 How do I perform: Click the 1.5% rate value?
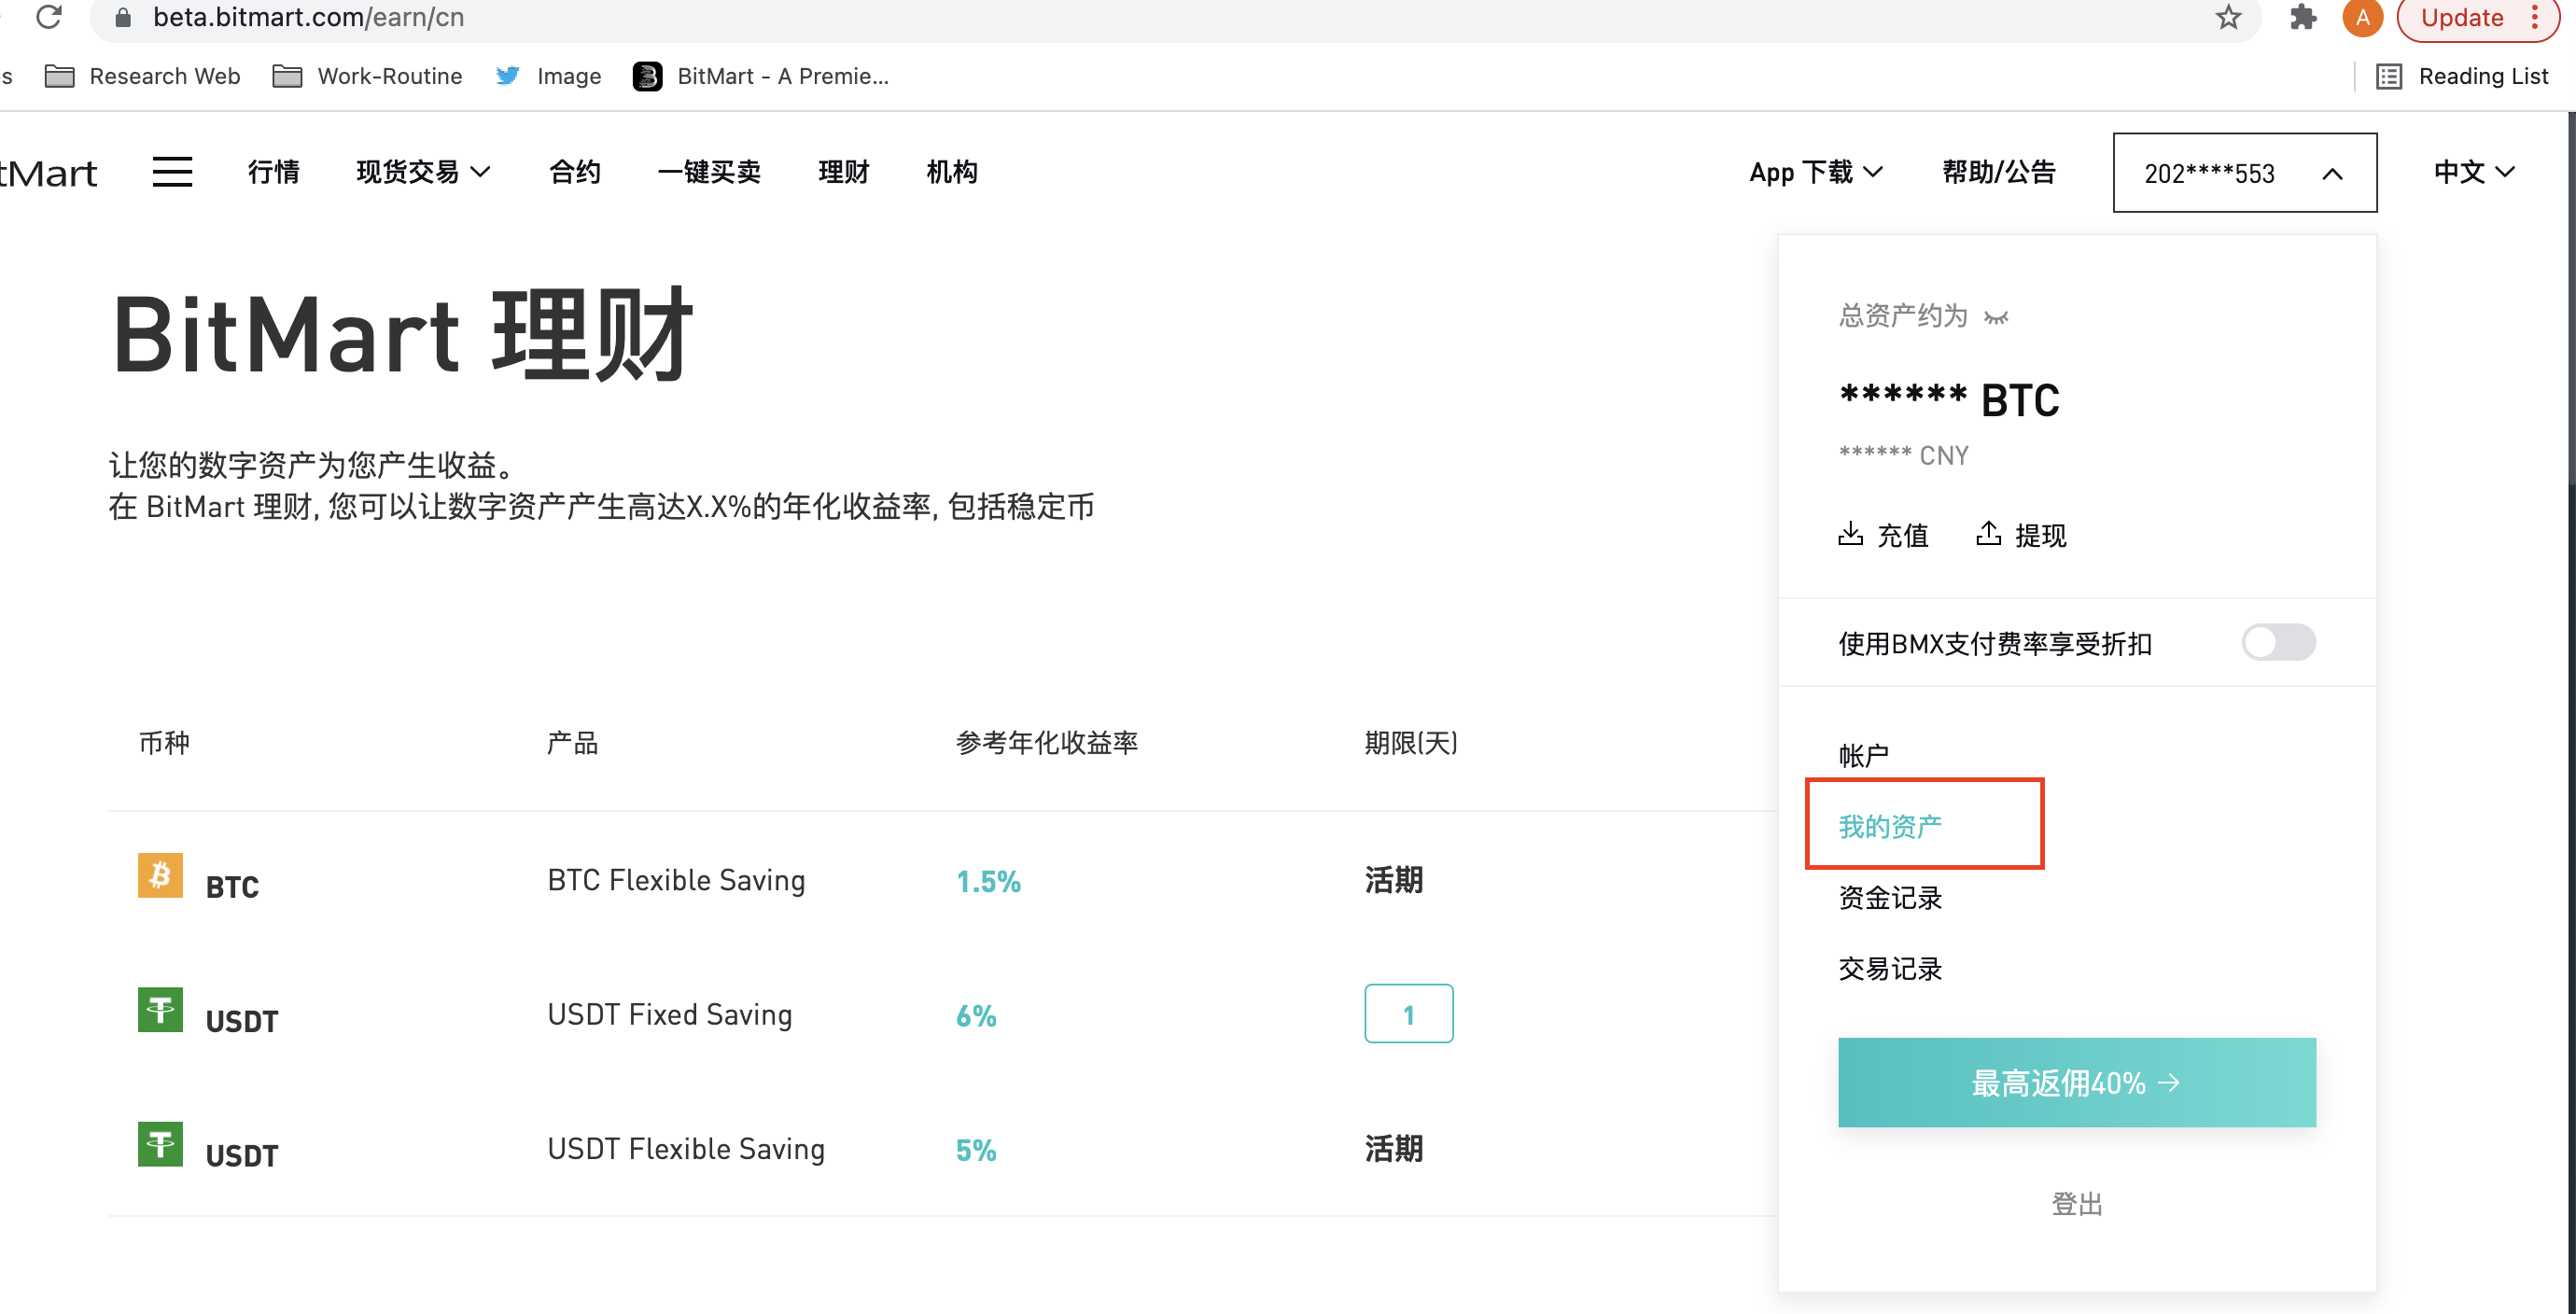pyautogui.click(x=988, y=881)
